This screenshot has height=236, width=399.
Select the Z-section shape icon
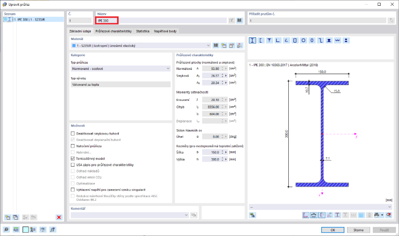[320, 40]
